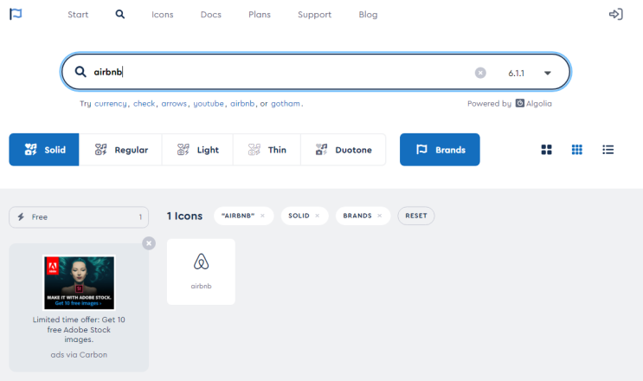Toggle the Duotone style filter
This screenshot has height=381, width=643.
pyautogui.click(x=344, y=150)
